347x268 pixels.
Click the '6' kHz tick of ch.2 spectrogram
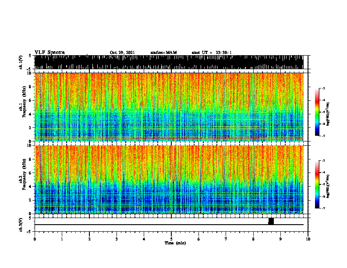point(30,173)
